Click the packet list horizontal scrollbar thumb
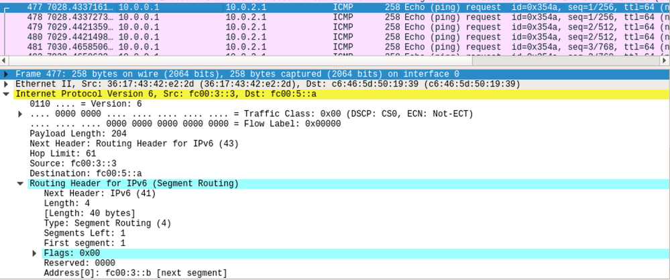Viewport: 670px width, 280px height. (240, 60)
